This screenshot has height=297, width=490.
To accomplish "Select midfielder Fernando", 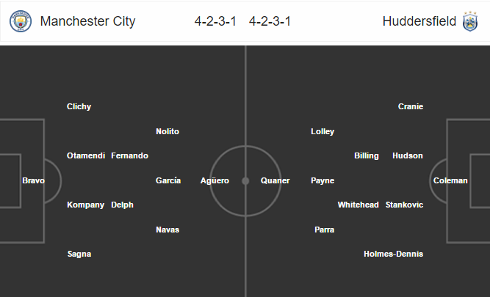I will 130,155.
